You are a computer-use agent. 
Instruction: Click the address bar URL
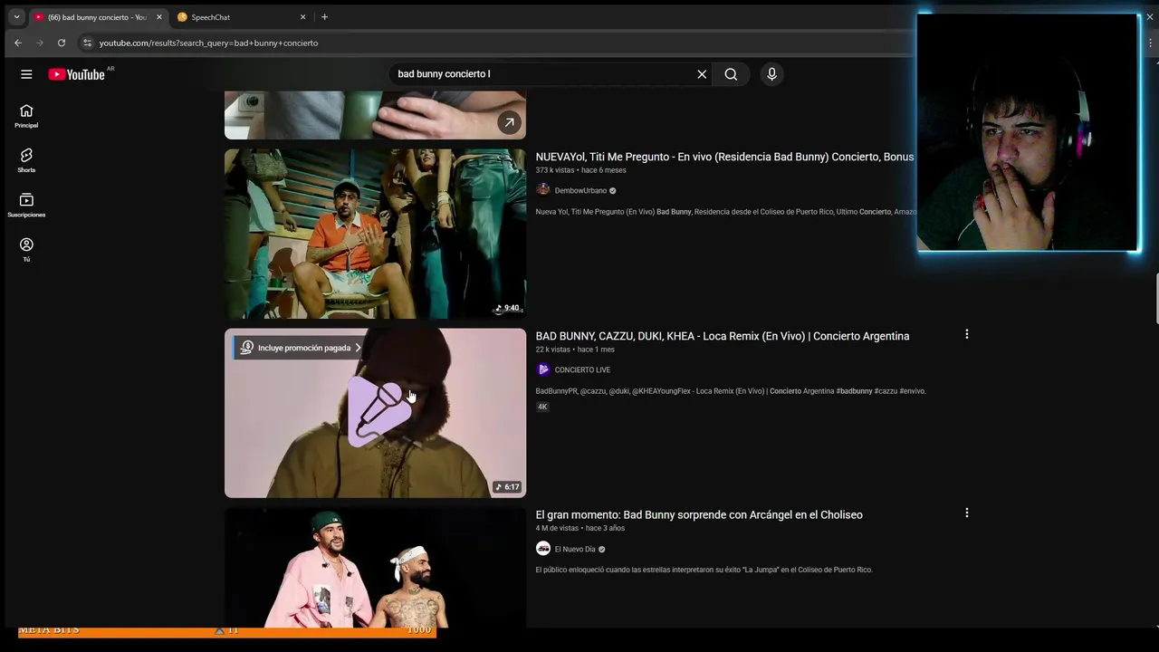[208, 43]
